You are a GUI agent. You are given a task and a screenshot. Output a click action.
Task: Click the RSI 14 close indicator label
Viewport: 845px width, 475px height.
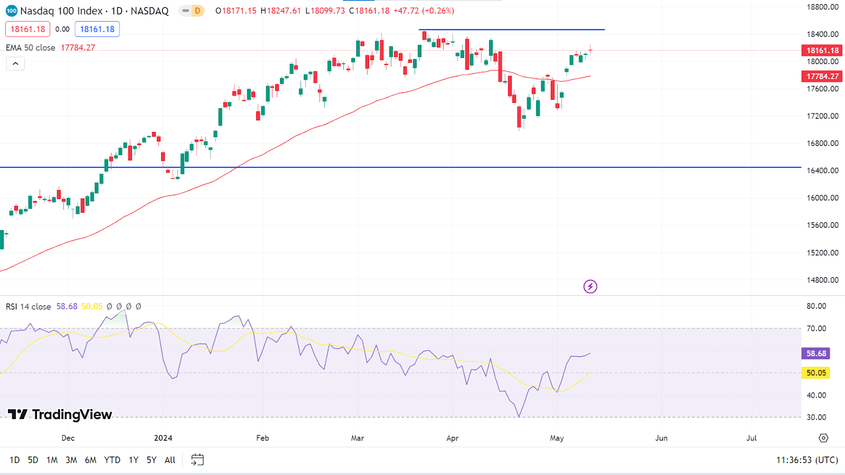(29, 307)
